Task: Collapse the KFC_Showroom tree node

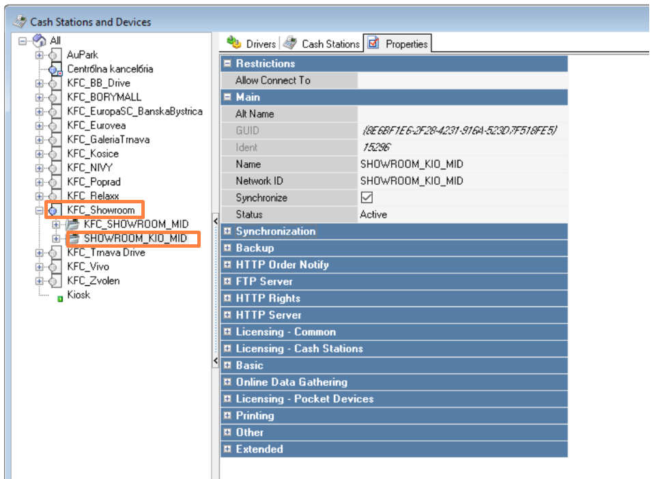Action: pos(39,211)
